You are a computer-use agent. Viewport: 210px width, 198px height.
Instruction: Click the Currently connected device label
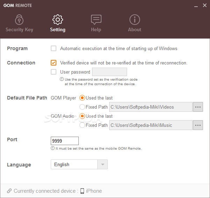coord(46,191)
